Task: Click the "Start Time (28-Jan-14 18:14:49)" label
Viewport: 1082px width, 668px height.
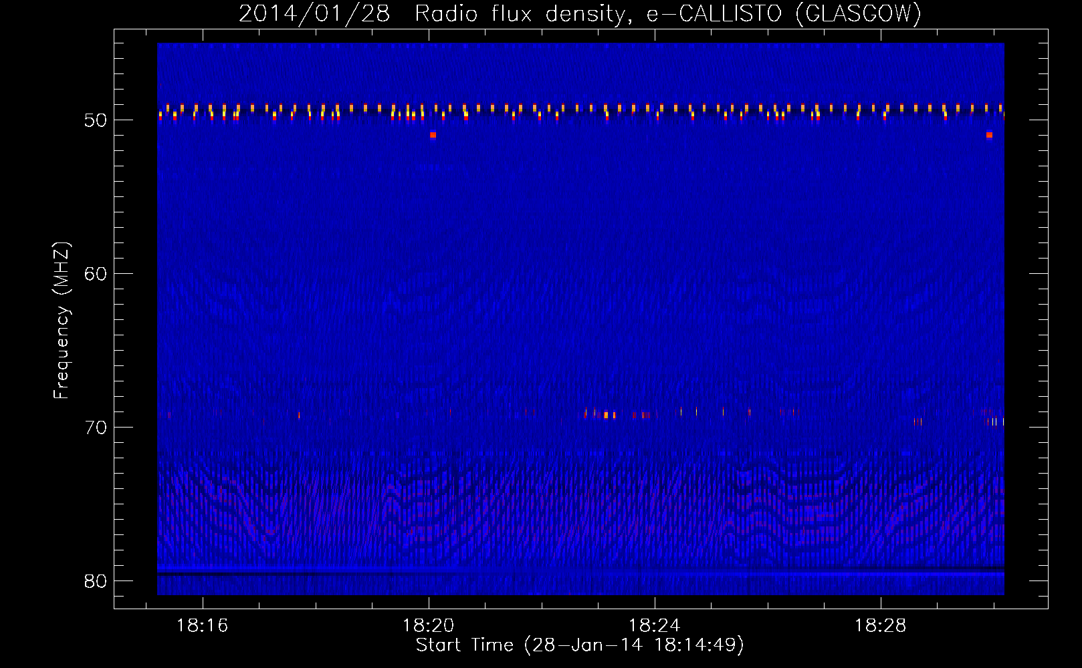Action: coord(580,645)
